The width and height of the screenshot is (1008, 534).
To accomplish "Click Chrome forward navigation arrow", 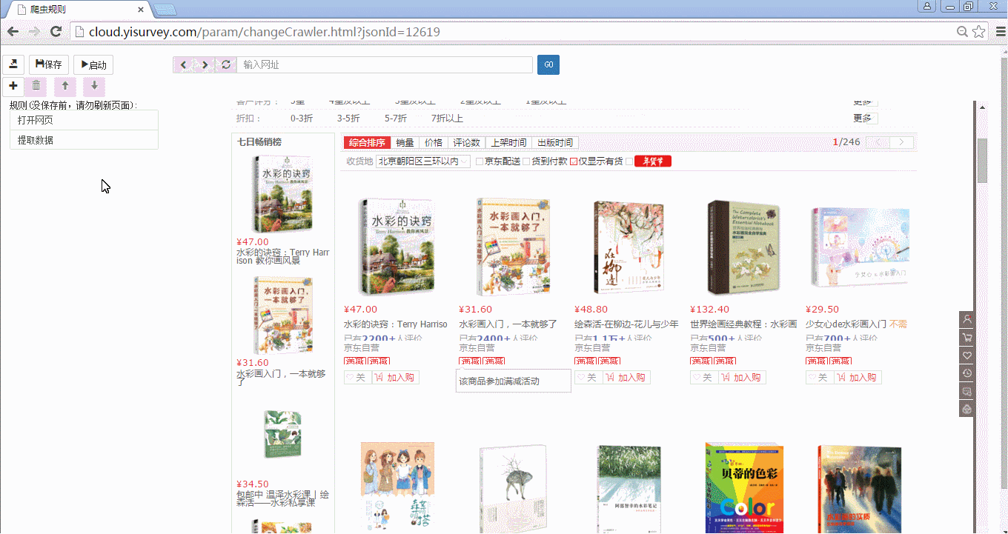I will [34, 31].
